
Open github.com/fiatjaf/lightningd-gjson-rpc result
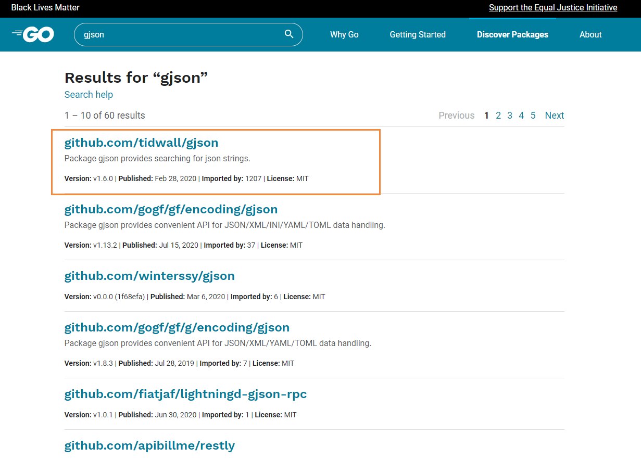click(185, 394)
